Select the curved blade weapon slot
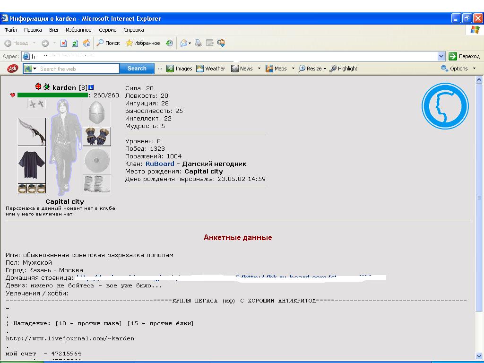This screenshot has width=484, height=363. pos(32,132)
